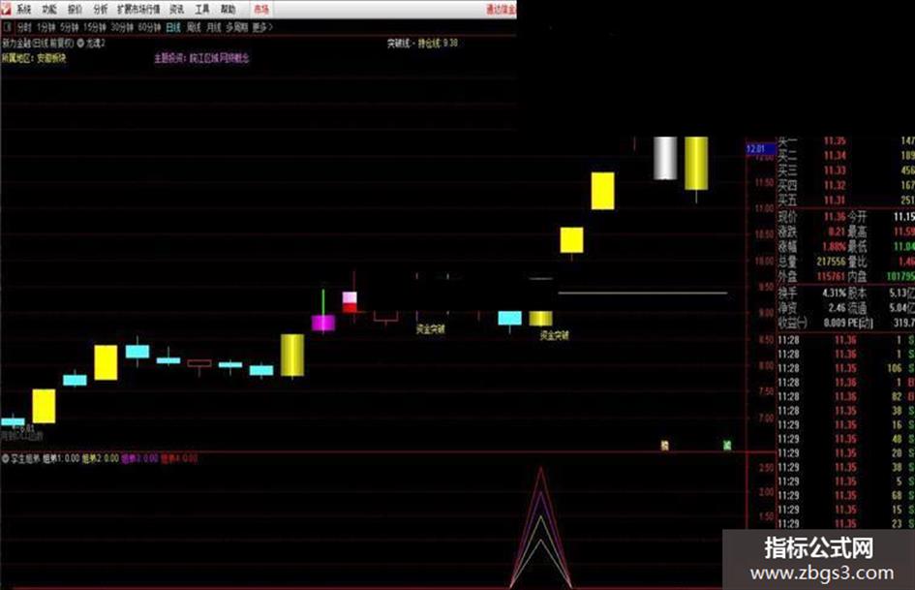Viewport: 915px width, 590px height.
Task: Switch chart to 分时 period
Action: pyautogui.click(x=24, y=27)
